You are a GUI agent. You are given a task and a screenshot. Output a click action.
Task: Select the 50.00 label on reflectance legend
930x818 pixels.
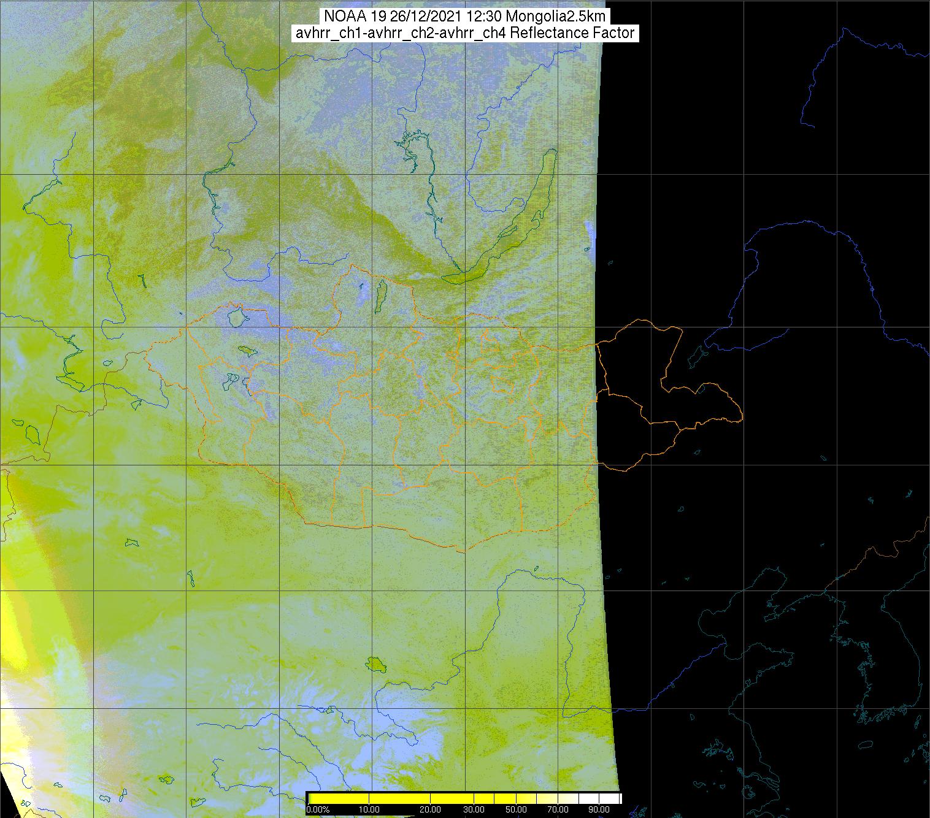[x=517, y=809]
